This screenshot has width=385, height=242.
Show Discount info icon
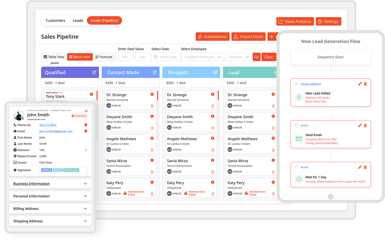[86, 150]
